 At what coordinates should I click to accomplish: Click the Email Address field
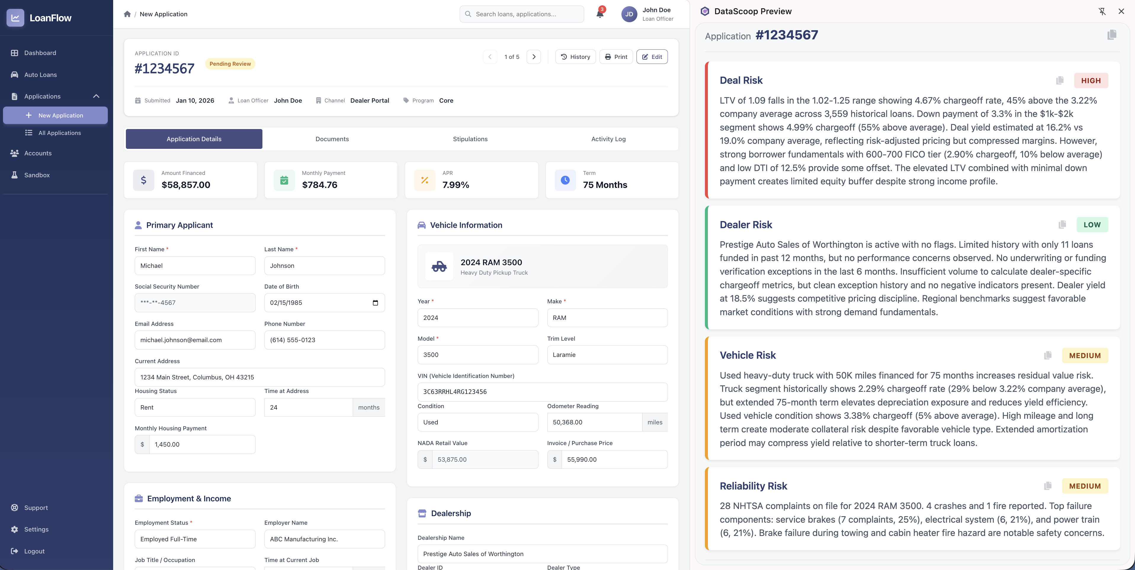click(195, 340)
